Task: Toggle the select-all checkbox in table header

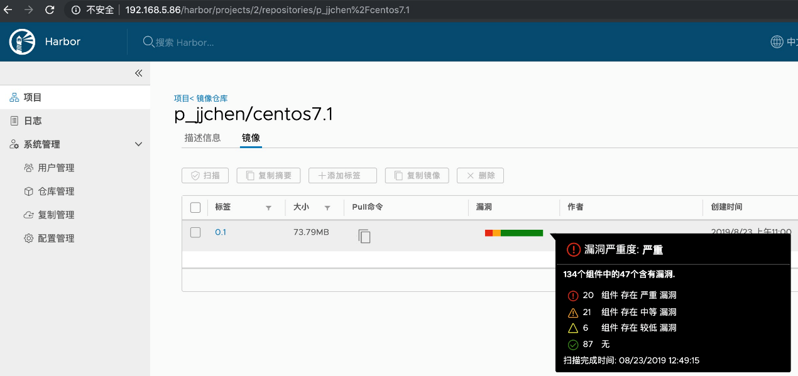Action: (x=195, y=207)
